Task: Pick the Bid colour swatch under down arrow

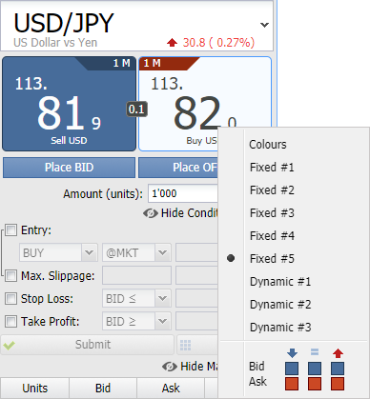Action: pyautogui.click(x=292, y=369)
